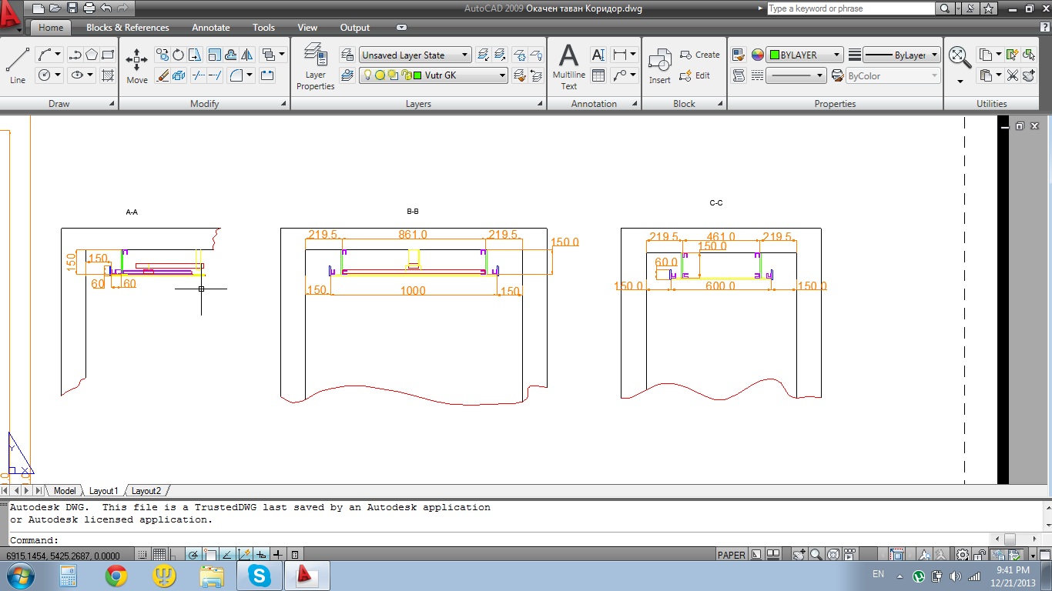This screenshot has width=1052, height=591.
Task: Click the Create block button
Action: pyautogui.click(x=700, y=55)
